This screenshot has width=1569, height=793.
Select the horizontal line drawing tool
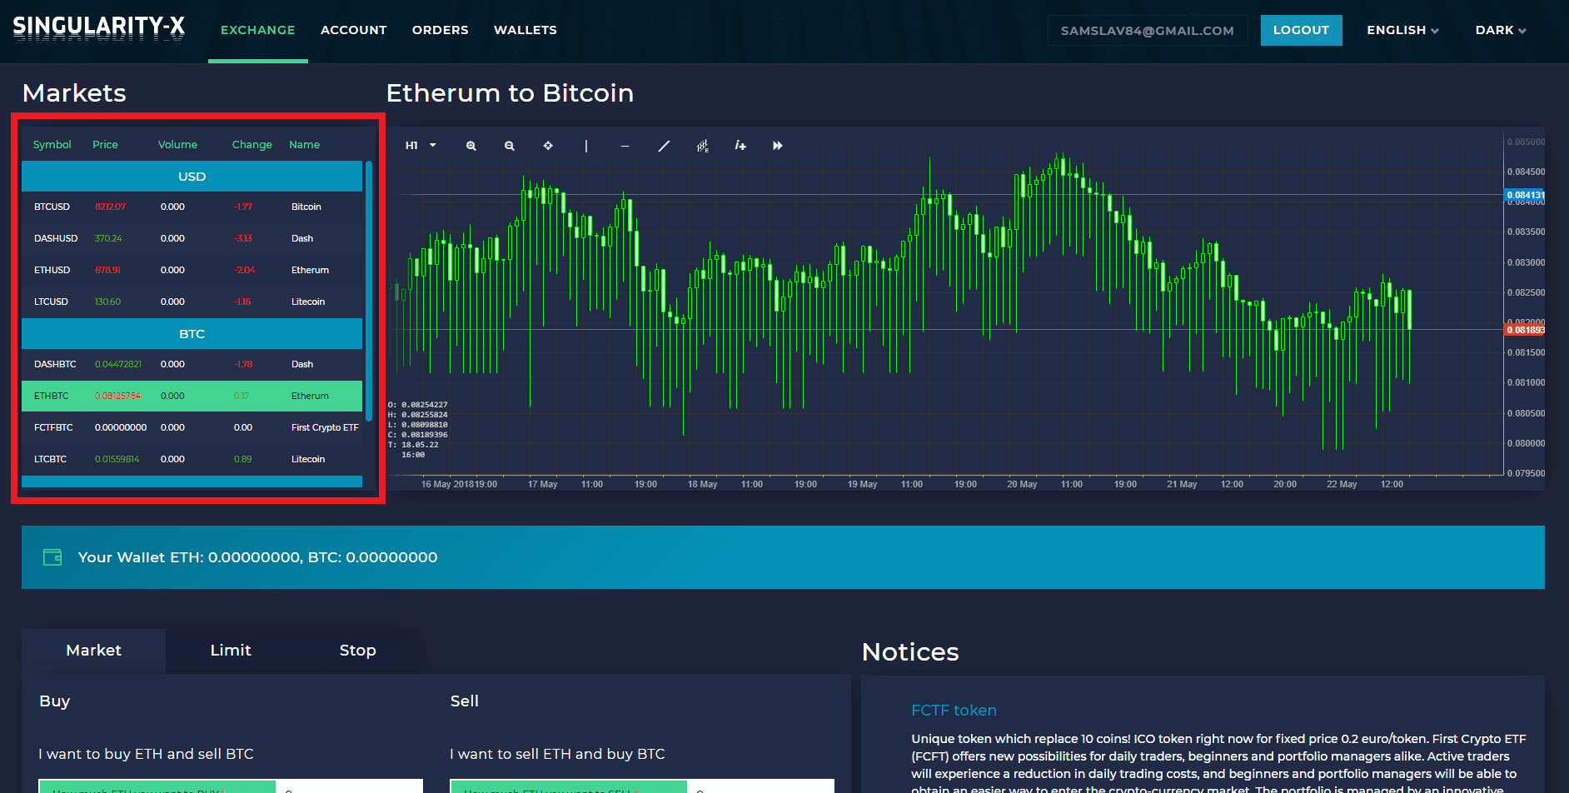(x=625, y=146)
